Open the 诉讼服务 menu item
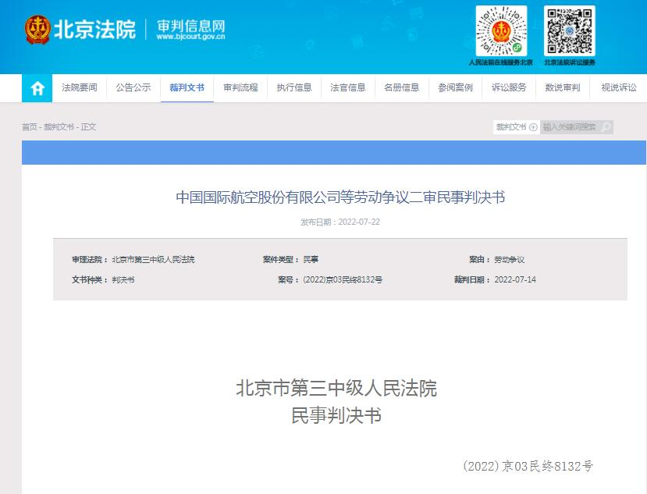 click(509, 88)
